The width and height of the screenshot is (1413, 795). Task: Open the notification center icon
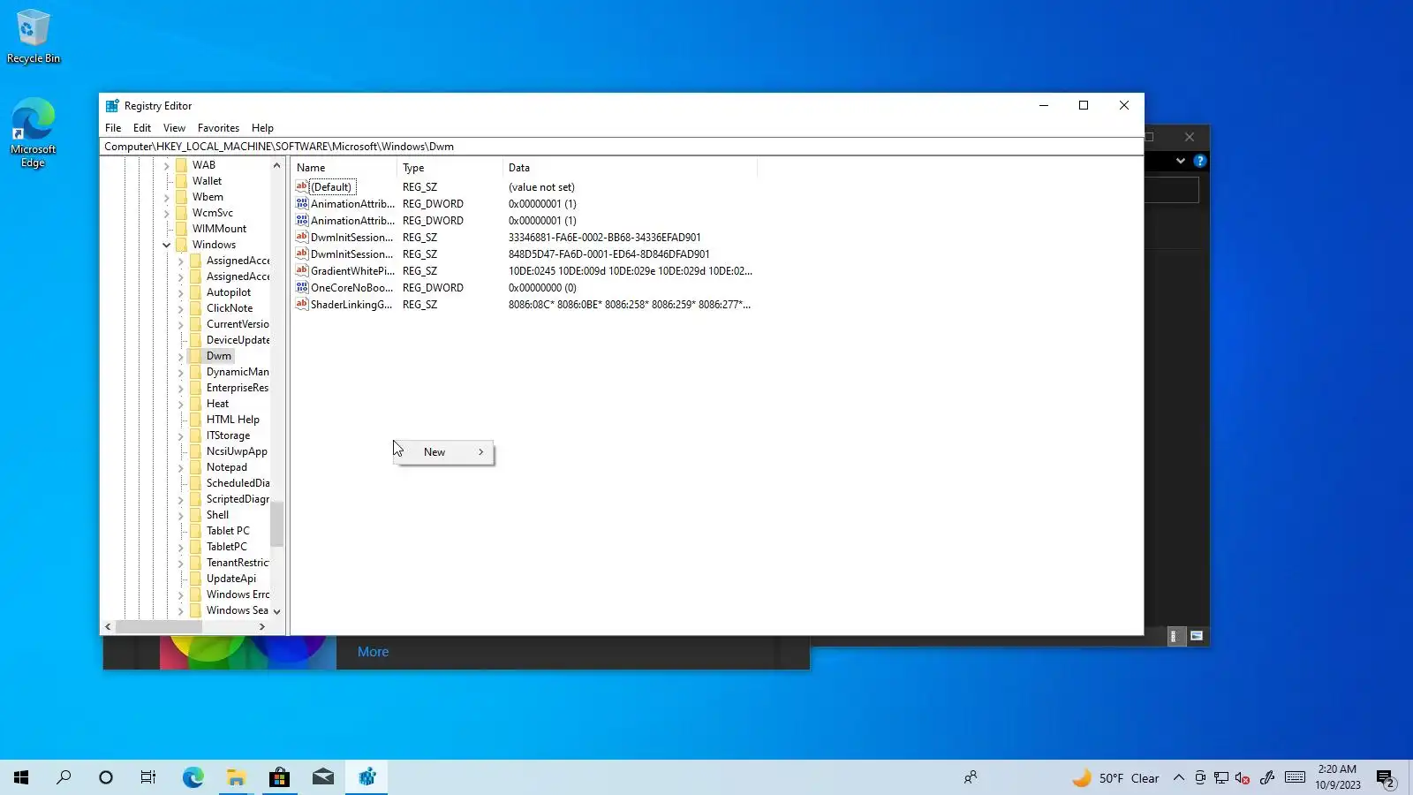pyautogui.click(x=1386, y=778)
